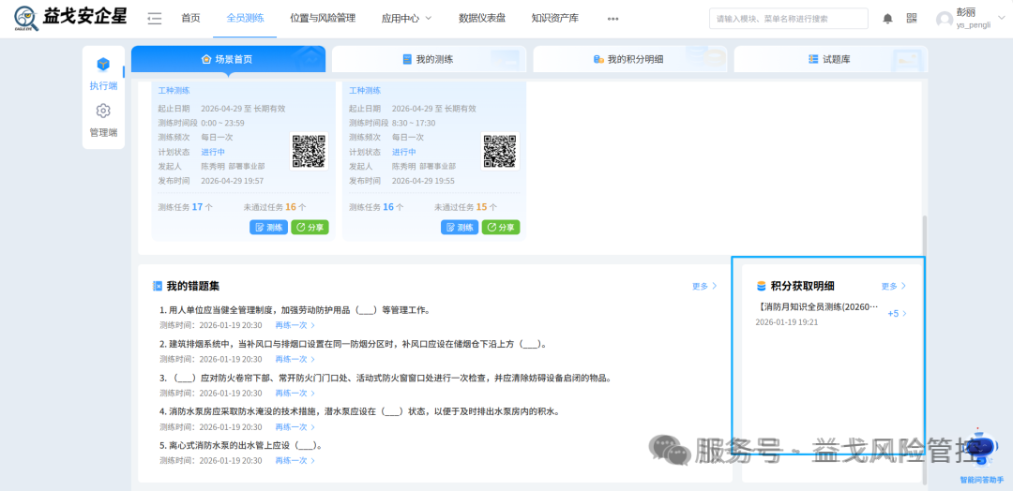Select the 我的测练 tab
Viewport: 1013px width, 491px height.
click(x=429, y=59)
